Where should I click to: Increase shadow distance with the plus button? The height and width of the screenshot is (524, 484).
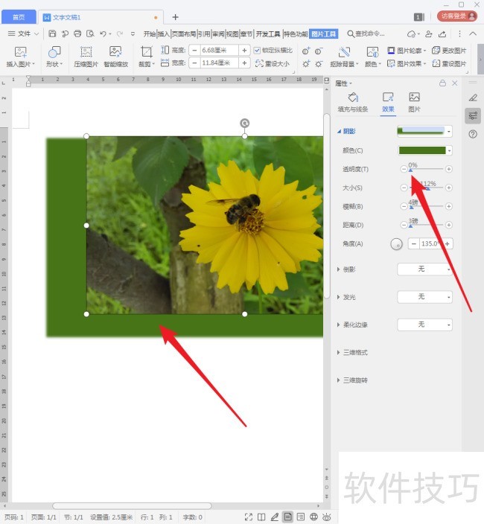pyautogui.click(x=449, y=226)
